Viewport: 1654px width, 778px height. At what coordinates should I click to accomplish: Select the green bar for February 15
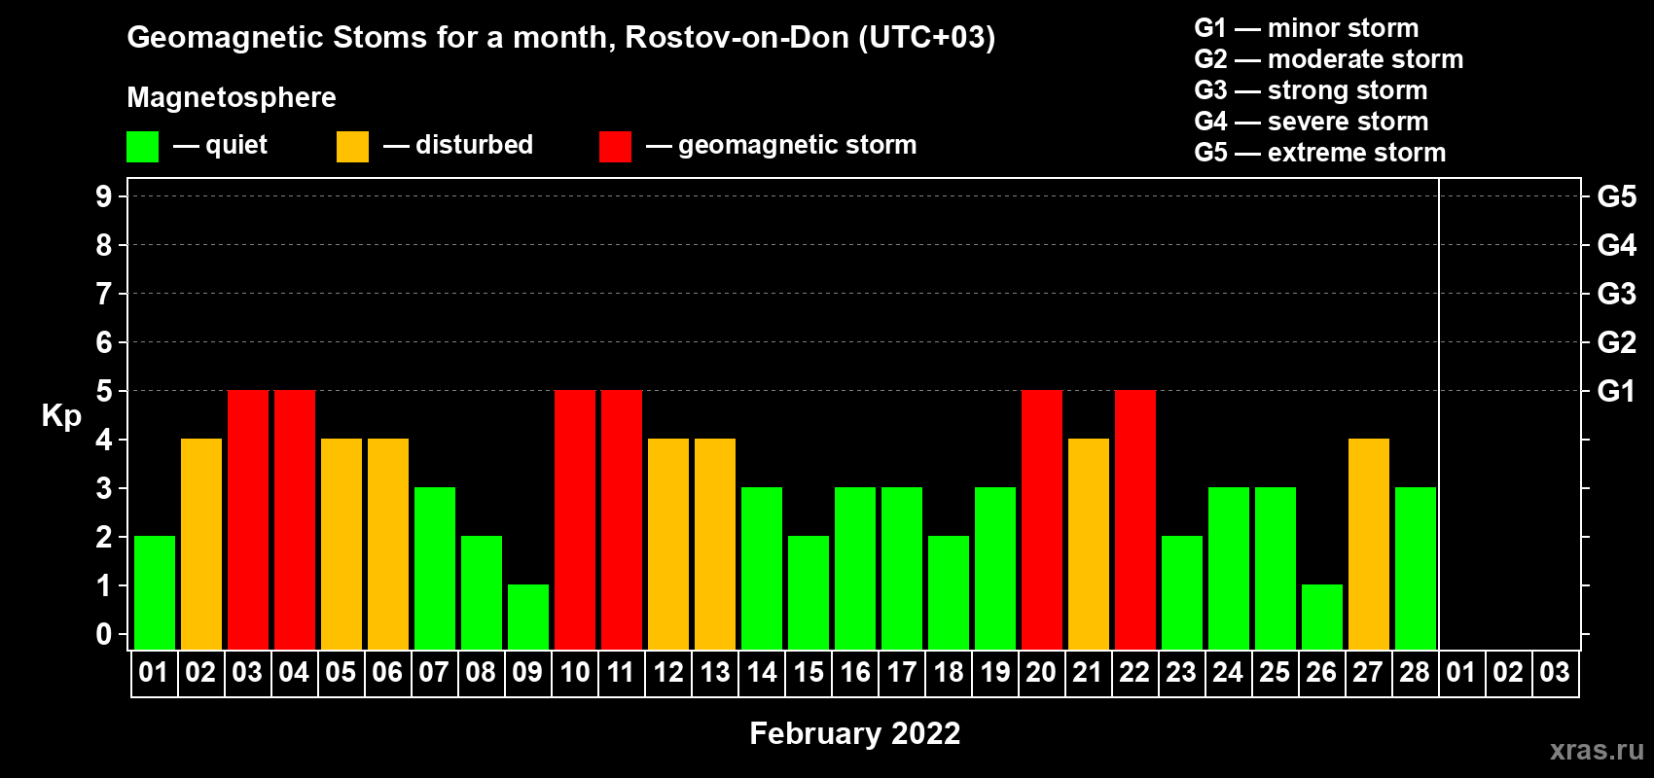809,592
